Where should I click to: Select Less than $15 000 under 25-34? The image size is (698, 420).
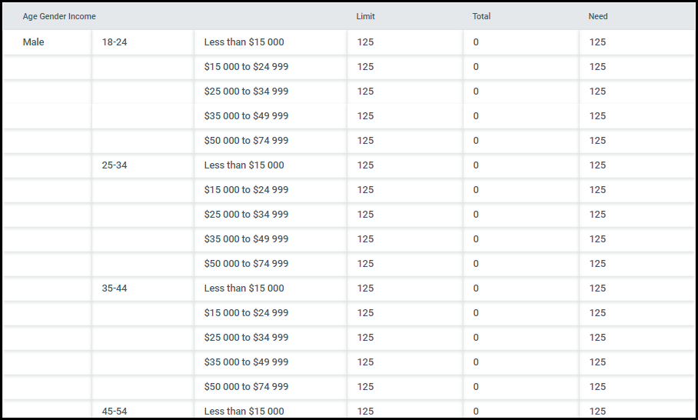[244, 165]
